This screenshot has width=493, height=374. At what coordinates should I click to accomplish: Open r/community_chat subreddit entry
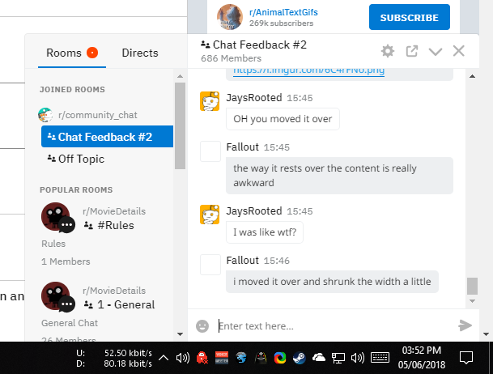point(97,115)
